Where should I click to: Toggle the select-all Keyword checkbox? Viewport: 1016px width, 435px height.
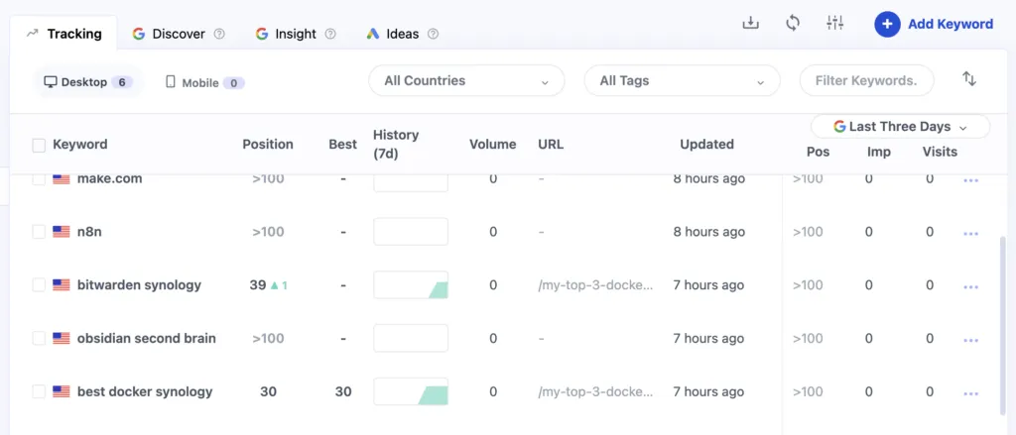click(39, 145)
